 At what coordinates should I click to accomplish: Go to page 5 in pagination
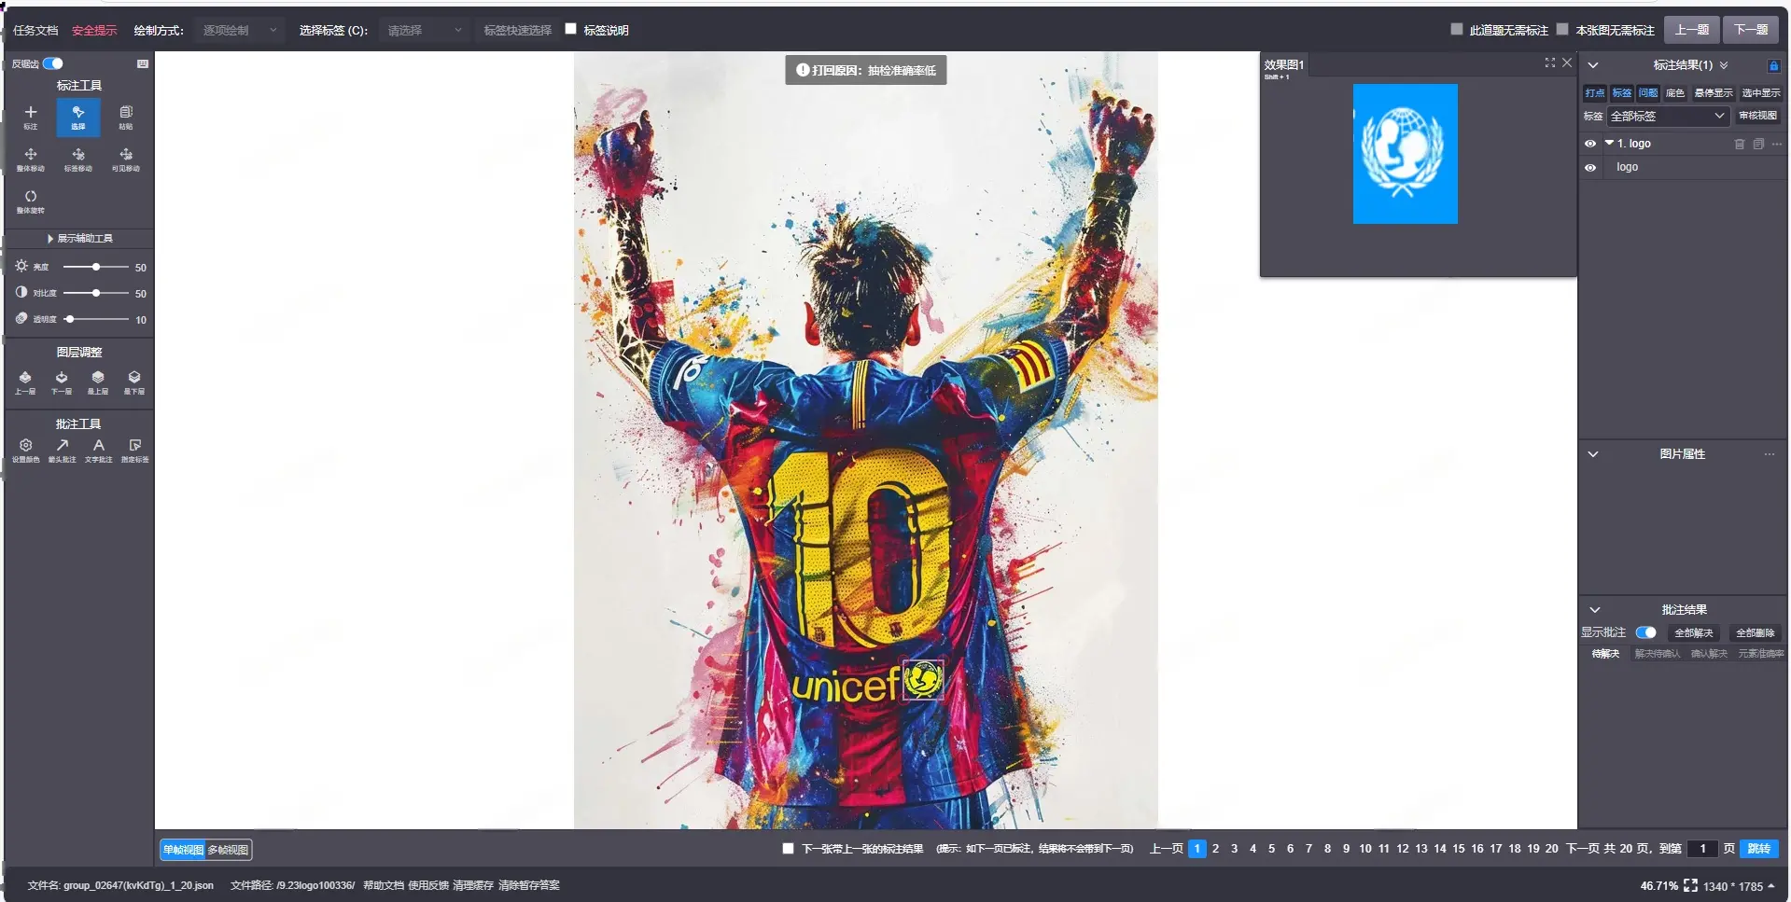(x=1271, y=849)
